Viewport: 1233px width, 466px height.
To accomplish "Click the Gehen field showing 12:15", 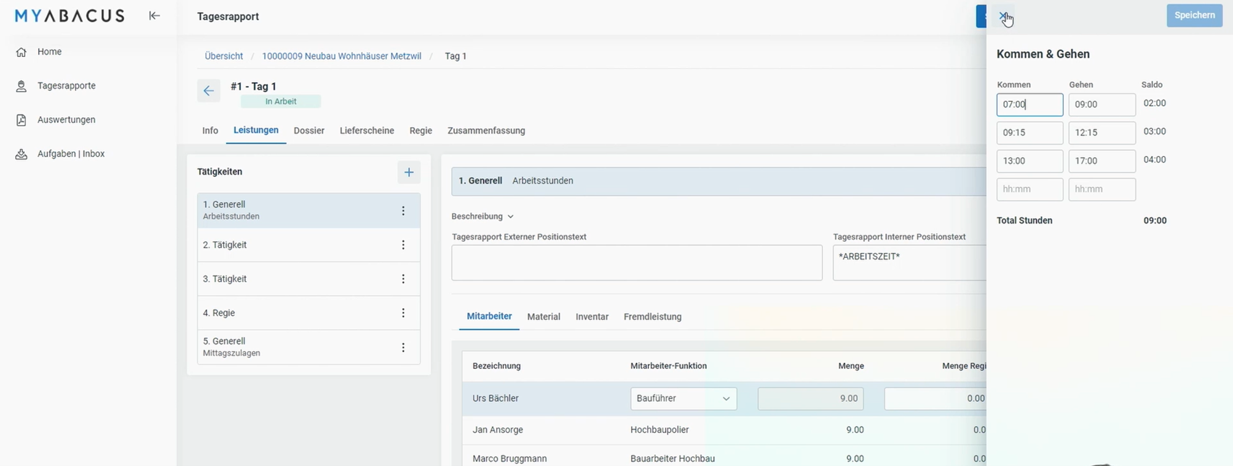I will point(1102,133).
